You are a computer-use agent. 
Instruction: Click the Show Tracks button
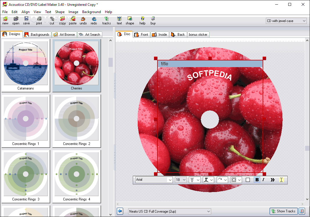tap(284, 211)
